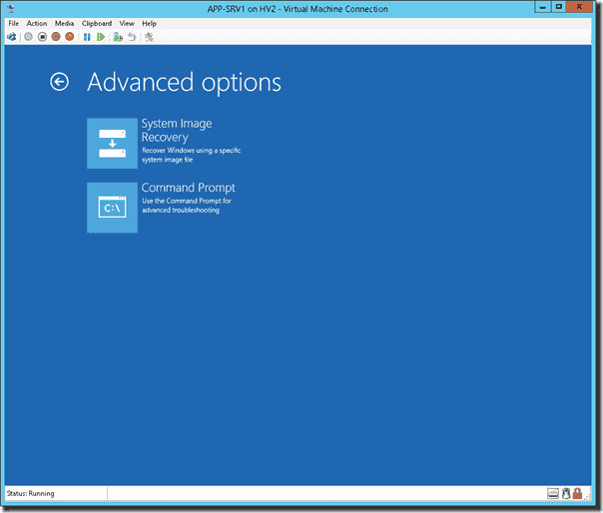The image size is (603, 513).
Task: Click 'Recover Windows using a specific' description
Action: 191,151
